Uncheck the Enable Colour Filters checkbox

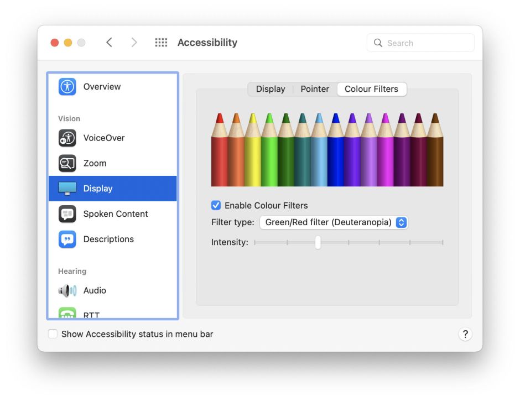point(216,205)
